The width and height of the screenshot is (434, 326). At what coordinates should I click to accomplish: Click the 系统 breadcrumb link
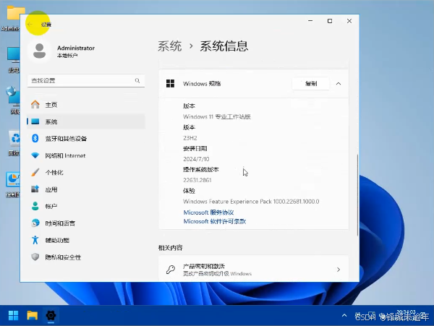point(170,46)
